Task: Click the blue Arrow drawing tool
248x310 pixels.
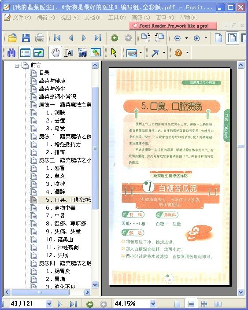Action: [155, 53]
